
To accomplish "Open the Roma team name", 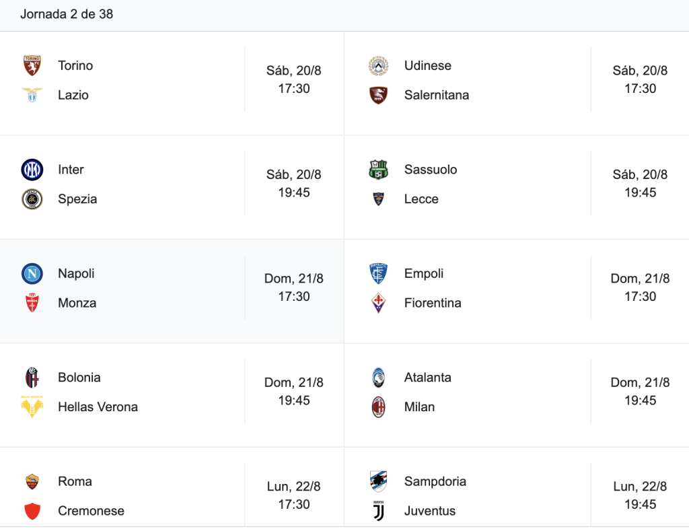I will click(x=75, y=481).
